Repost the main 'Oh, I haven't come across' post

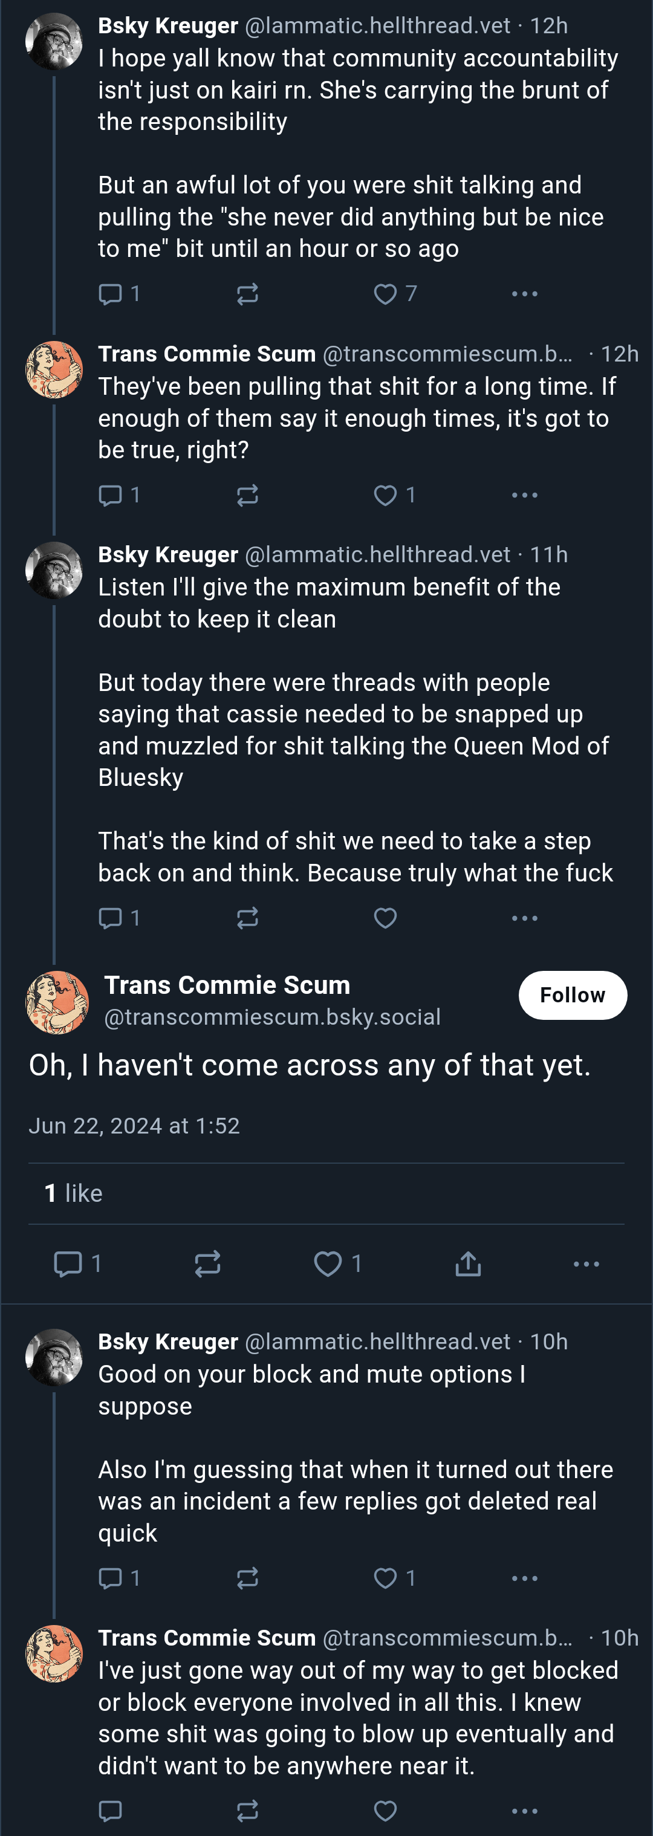207,1263
